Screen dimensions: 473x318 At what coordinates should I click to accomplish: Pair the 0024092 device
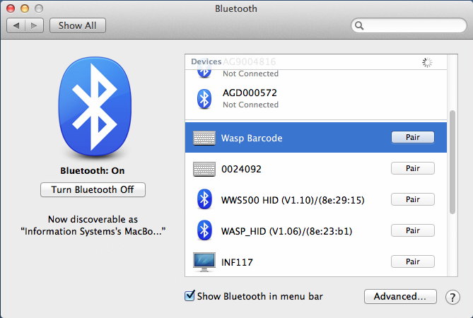[413, 168]
